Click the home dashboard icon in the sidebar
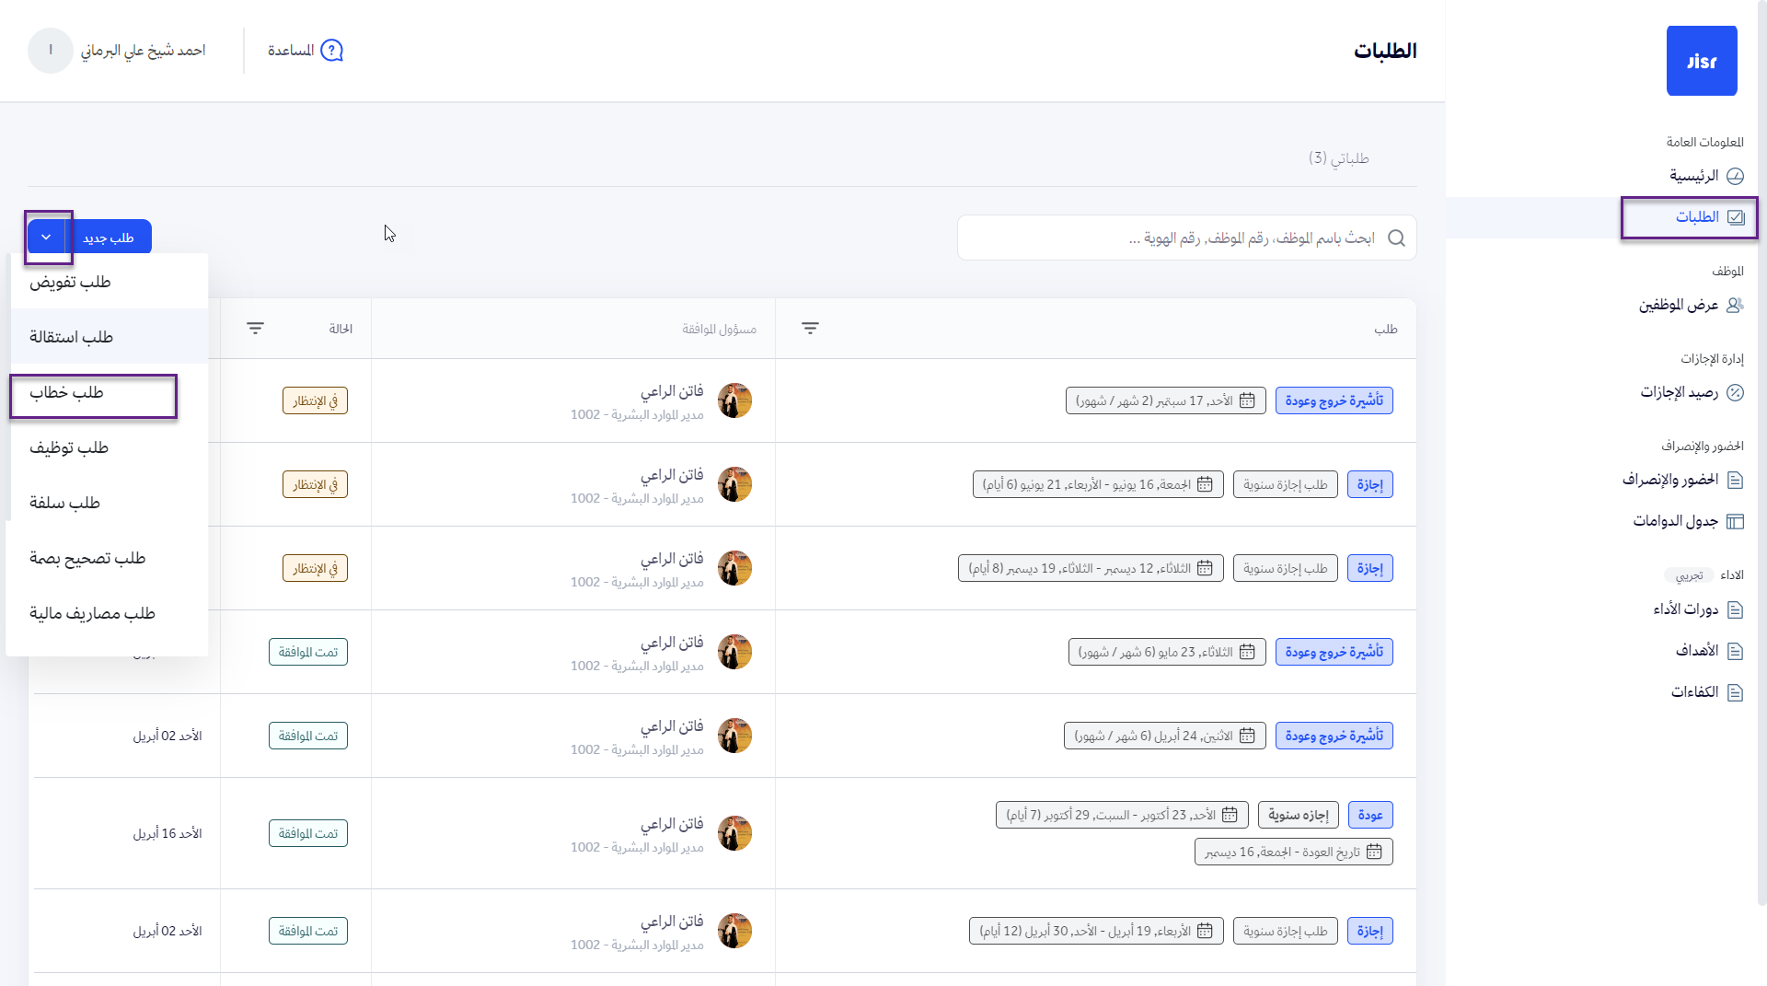 (x=1735, y=176)
